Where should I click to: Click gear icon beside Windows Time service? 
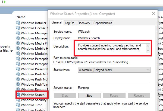pyautogui.click(x=18, y=105)
